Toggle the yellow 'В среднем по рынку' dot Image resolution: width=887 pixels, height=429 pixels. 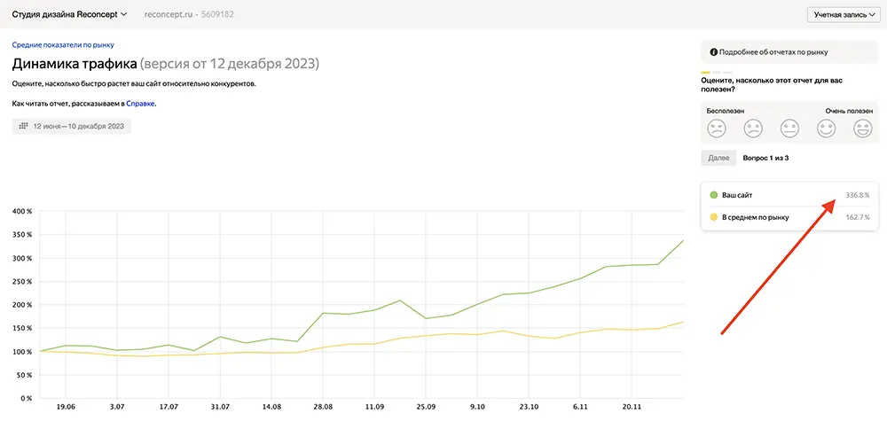tap(714, 217)
